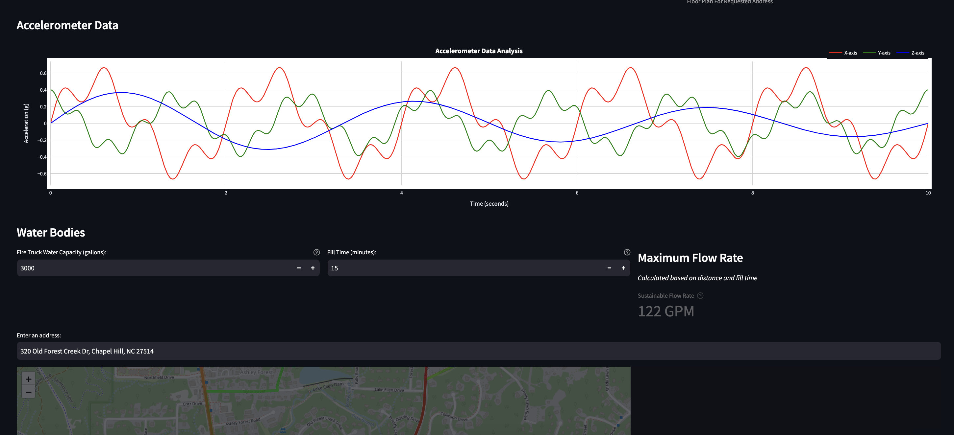The height and width of the screenshot is (435, 954).
Task: Click the Lake Ellen pond on the map
Action: [x=318, y=375]
